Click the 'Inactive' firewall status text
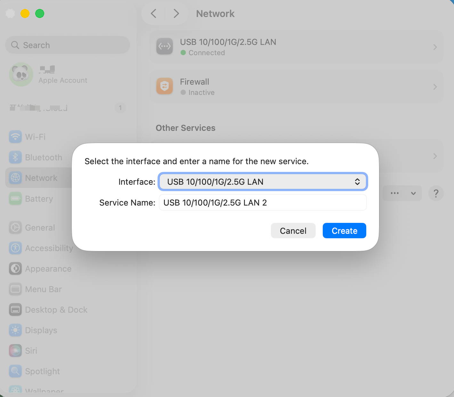 coord(201,92)
